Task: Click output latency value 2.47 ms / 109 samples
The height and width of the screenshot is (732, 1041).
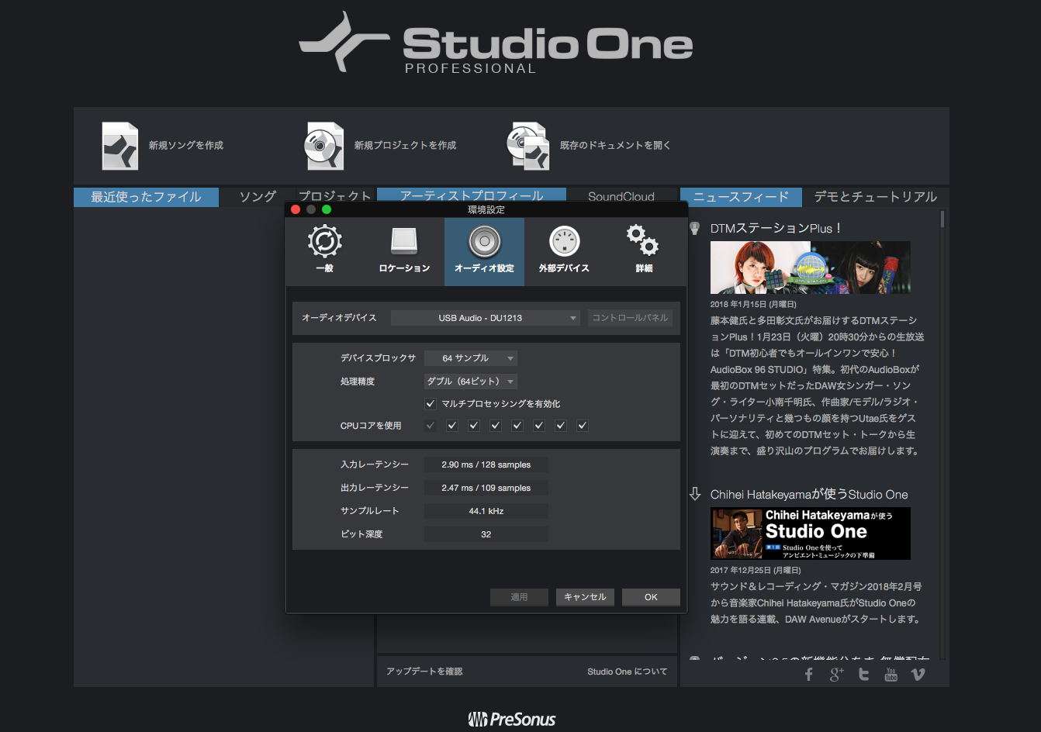Action: pyautogui.click(x=486, y=488)
